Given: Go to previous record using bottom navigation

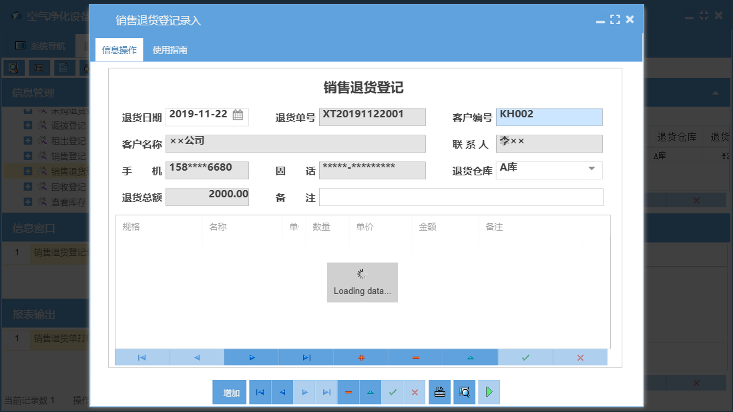Looking at the screenshot, I should pyautogui.click(x=282, y=392).
